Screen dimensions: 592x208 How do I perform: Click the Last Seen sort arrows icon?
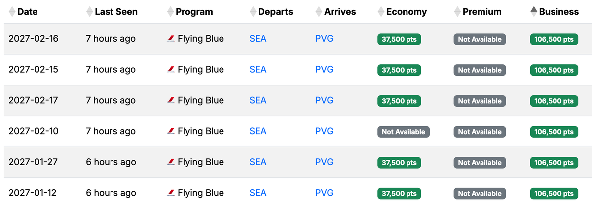coord(89,12)
